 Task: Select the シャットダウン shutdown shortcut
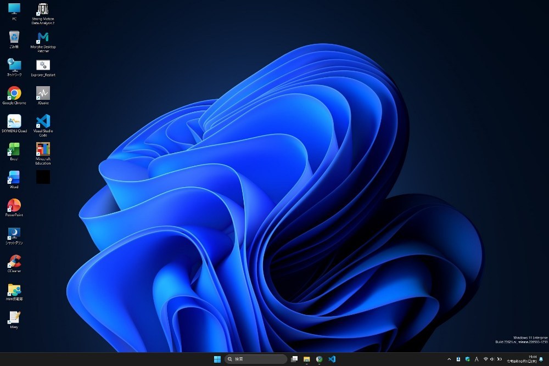tap(14, 235)
